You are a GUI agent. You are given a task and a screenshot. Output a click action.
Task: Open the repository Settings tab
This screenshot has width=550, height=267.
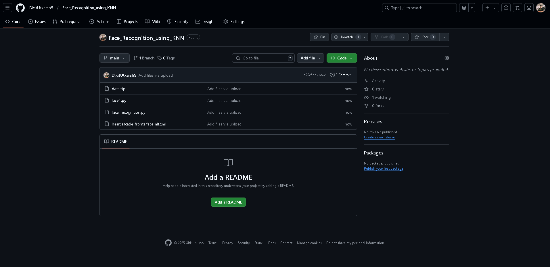(x=234, y=22)
